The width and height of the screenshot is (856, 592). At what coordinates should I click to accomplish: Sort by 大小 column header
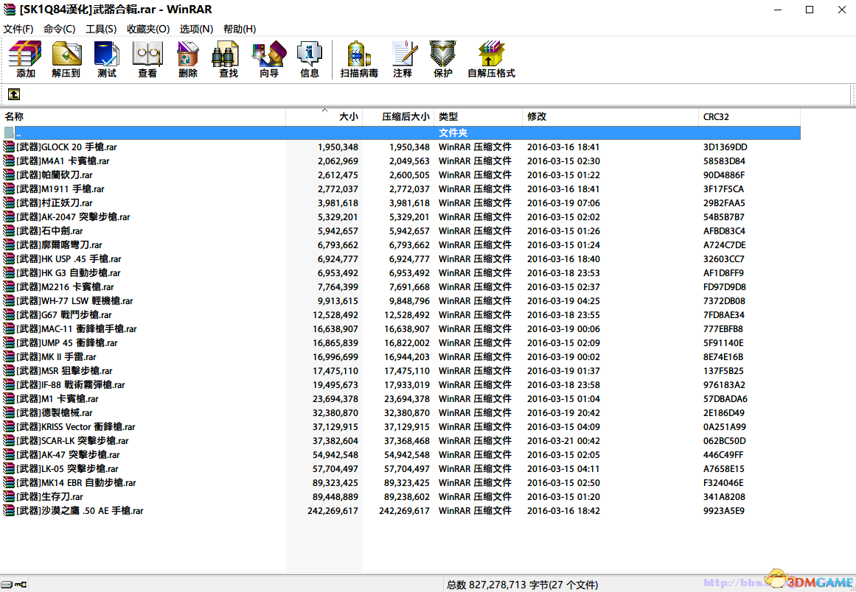(x=324, y=116)
